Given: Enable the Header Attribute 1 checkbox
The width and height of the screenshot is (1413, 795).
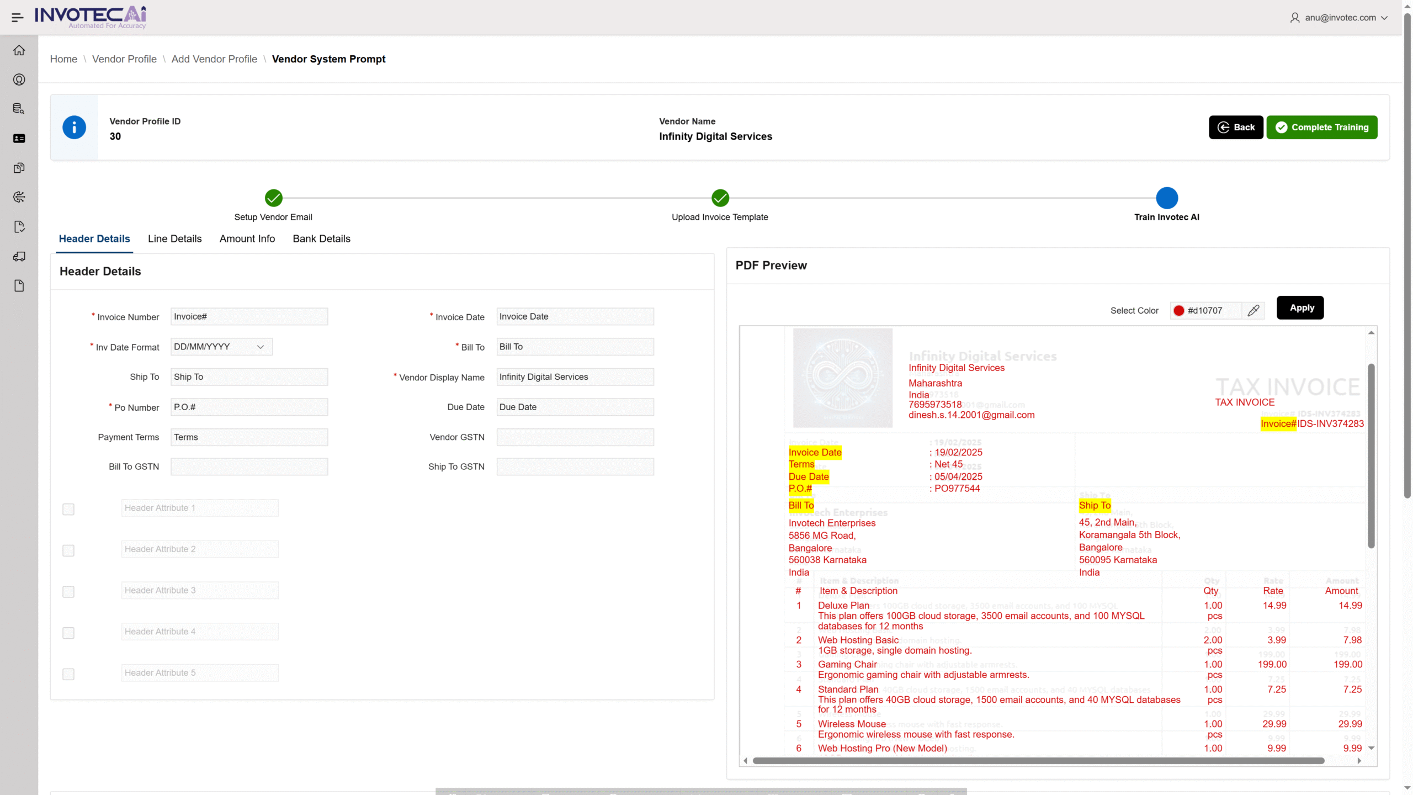Looking at the screenshot, I should [68, 509].
